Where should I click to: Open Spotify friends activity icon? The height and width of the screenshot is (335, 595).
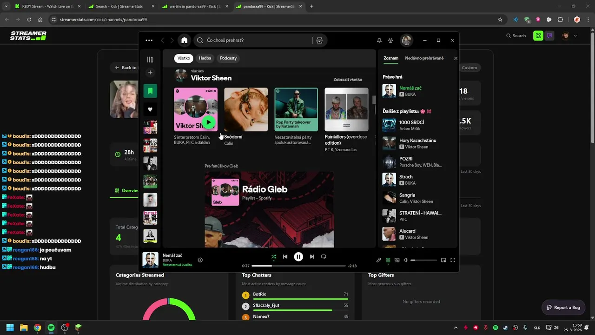[390, 40]
